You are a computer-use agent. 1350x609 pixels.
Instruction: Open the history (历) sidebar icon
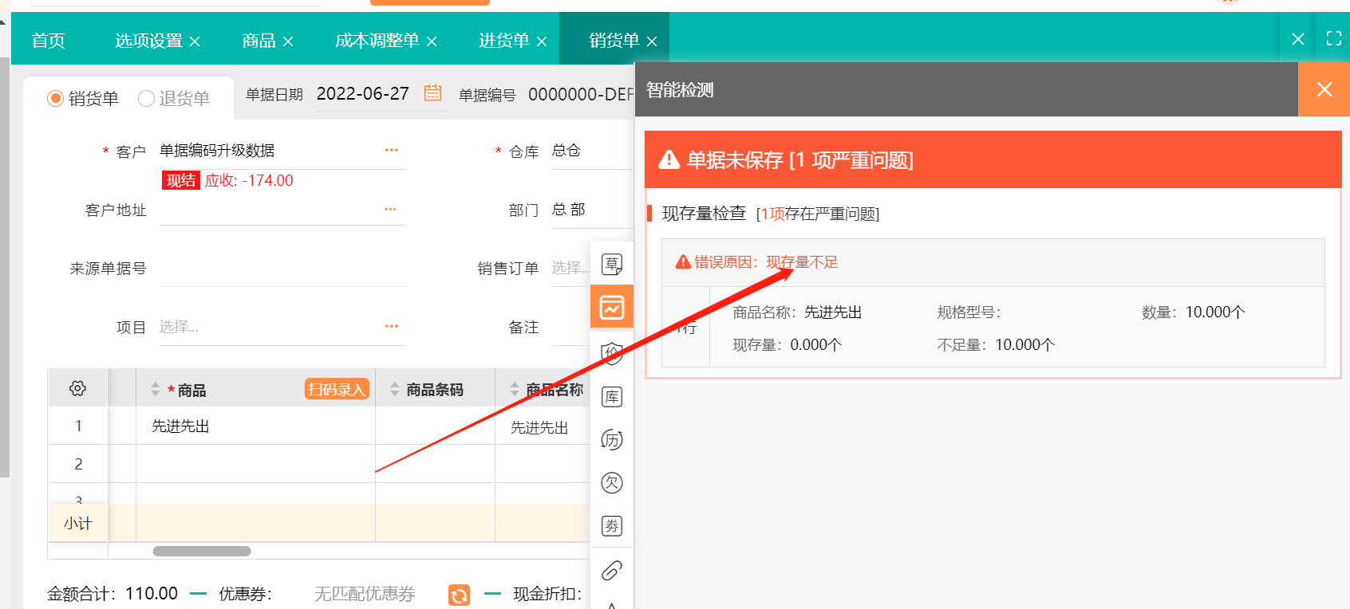point(611,440)
